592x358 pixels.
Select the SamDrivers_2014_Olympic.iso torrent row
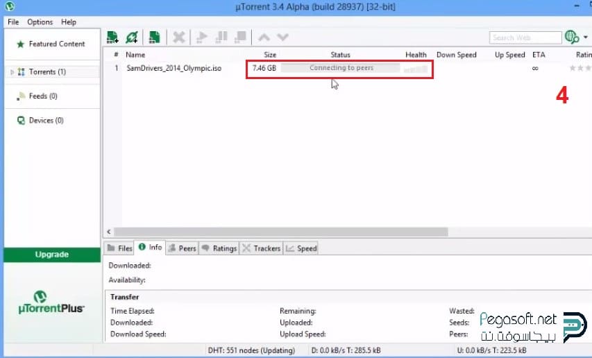coord(174,68)
